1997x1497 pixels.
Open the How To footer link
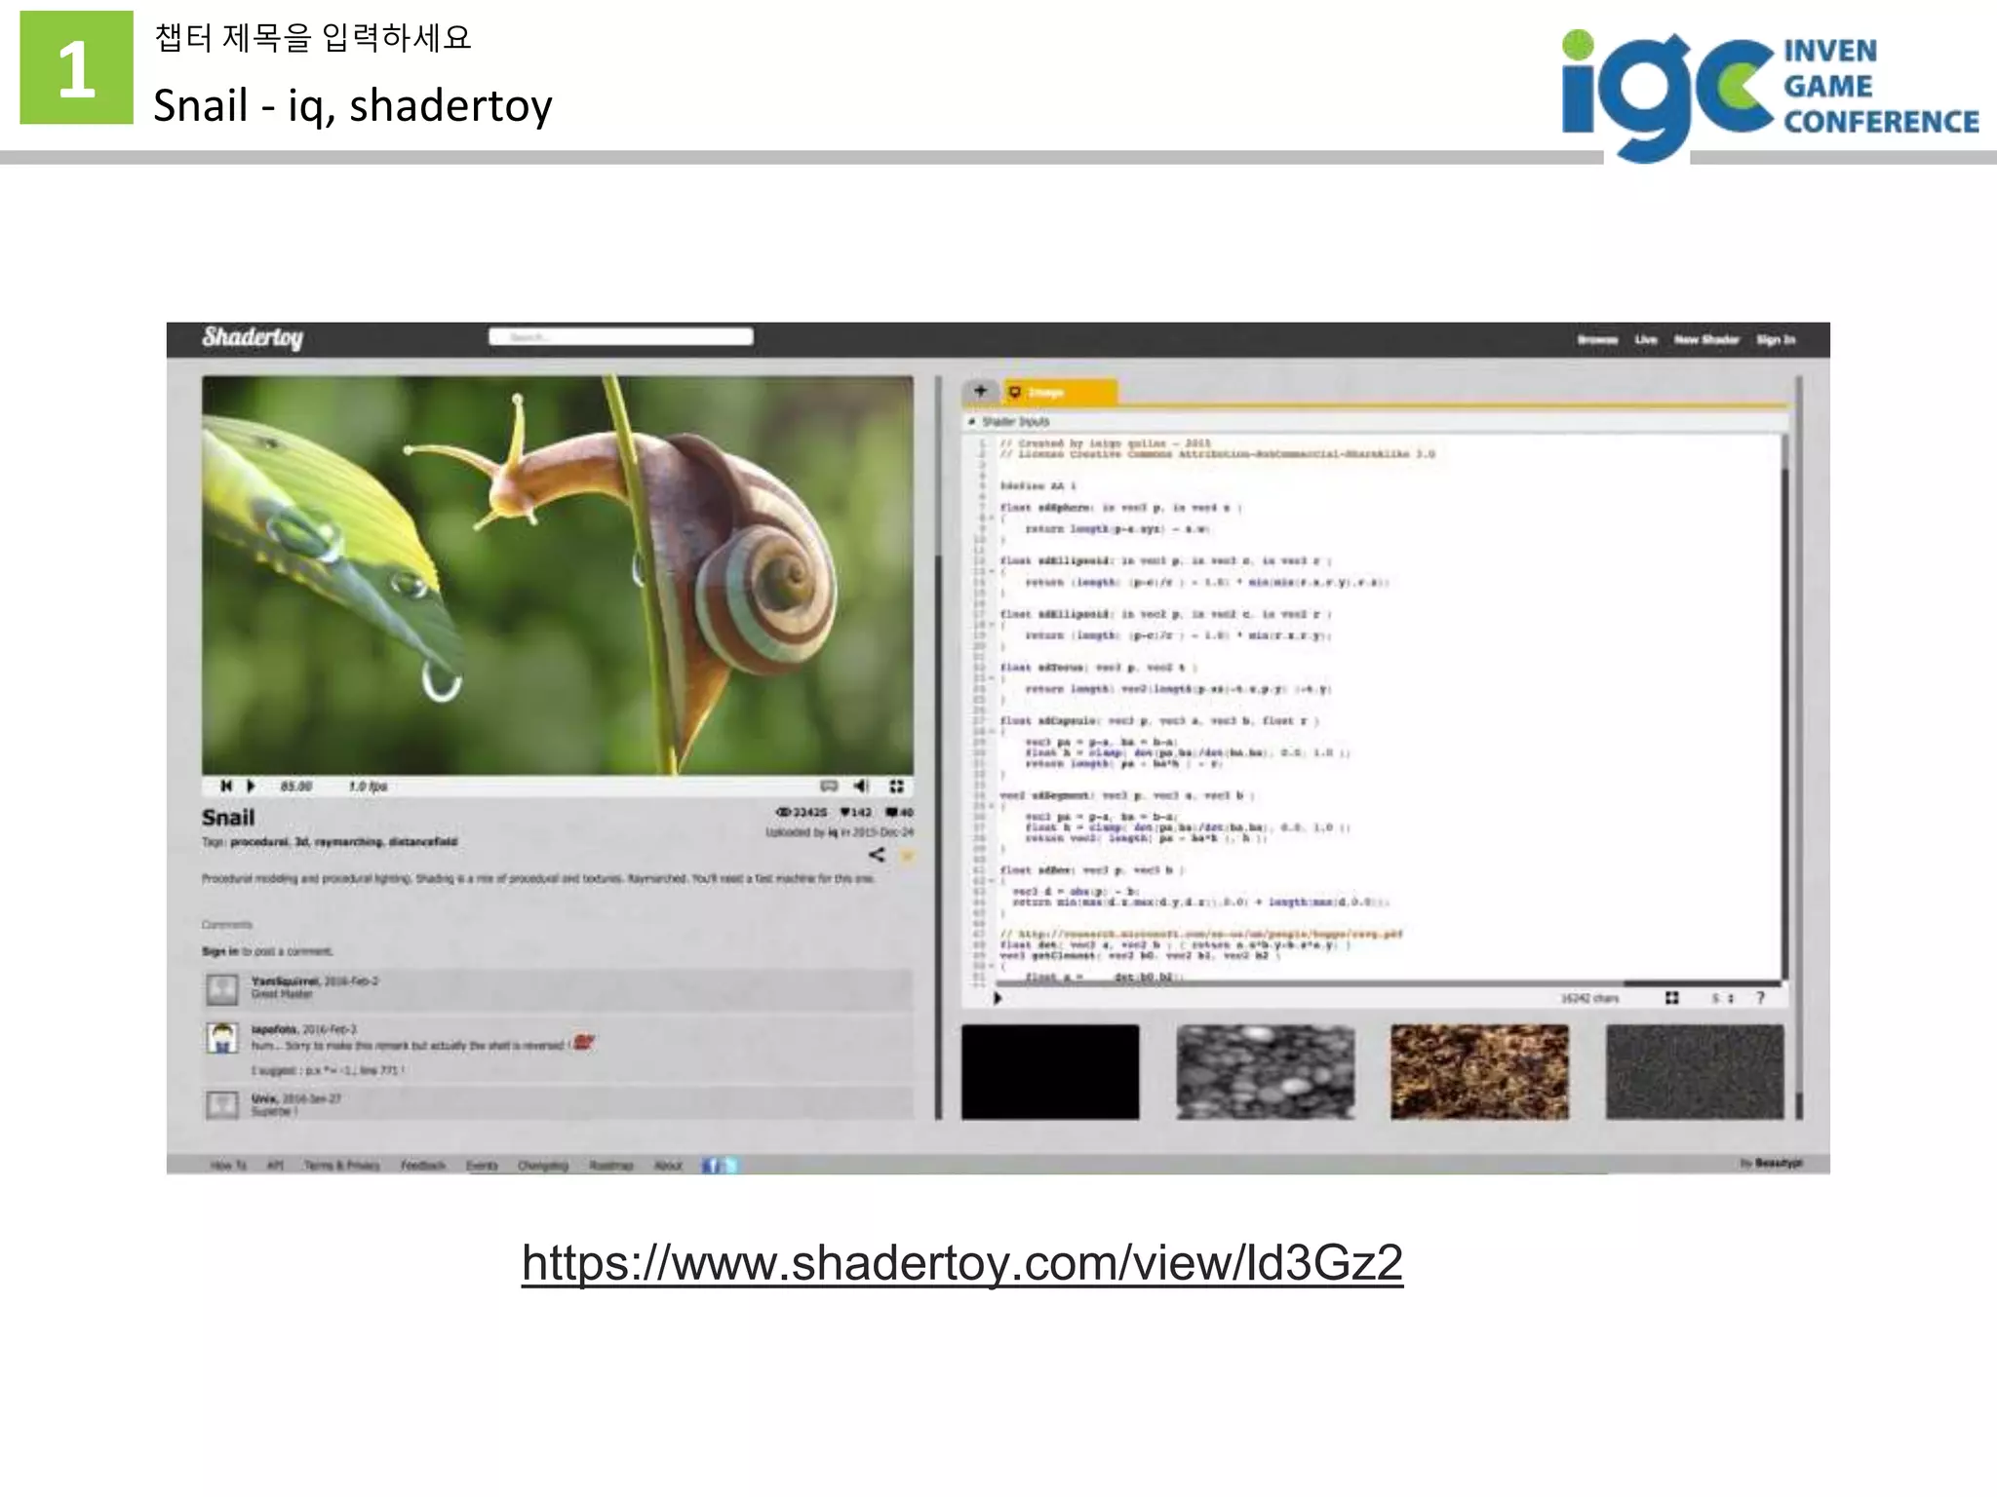229,1166
